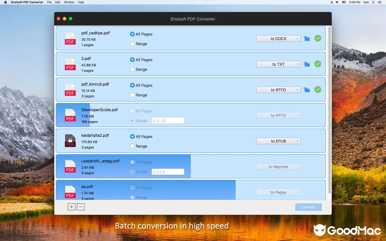
Task: Select Range for pdf_cadtips.pdf
Action: tap(132, 44)
